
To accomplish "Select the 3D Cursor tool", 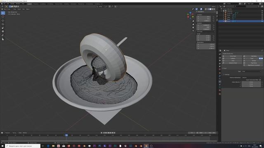I will click(3, 16).
